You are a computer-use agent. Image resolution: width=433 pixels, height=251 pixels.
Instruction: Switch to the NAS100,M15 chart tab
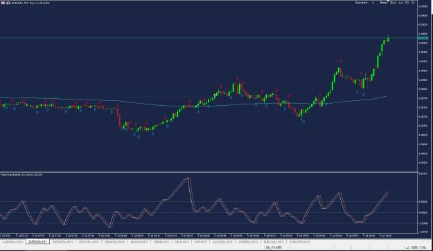point(140,241)
